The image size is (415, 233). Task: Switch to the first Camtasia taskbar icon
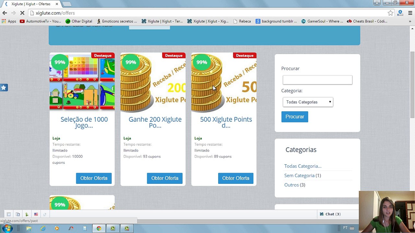coord(113,228)
